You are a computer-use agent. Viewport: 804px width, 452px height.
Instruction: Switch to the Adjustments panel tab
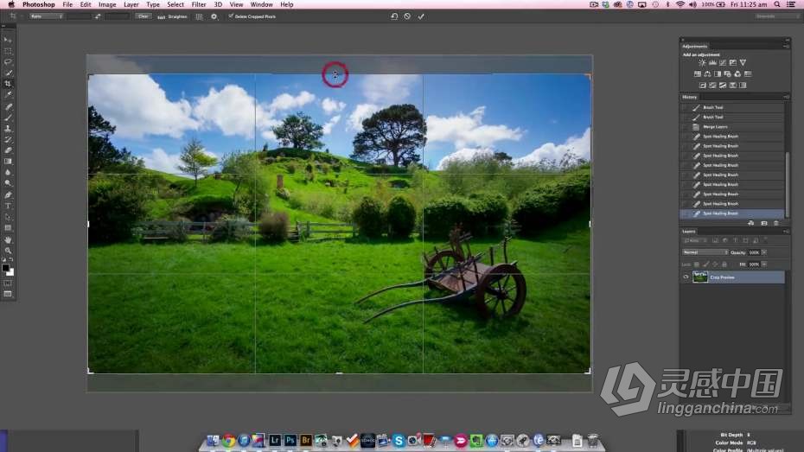pyautogui.click(x=695, y=46)
